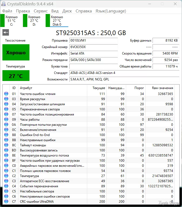Click raw value 281738230 in row 07
182x207 pixels.
pos(164,114)
